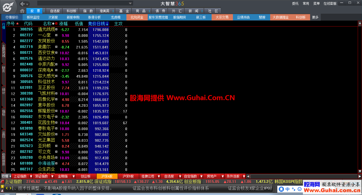Open the 商品 submenu dots
The width and height of the screenshot is (362, 195).
tap(150, 11)
